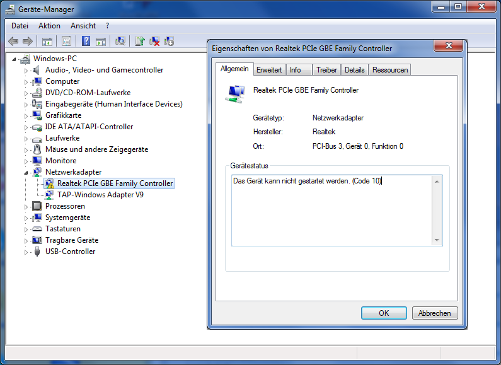Click the blue Help question mark icon
Screen dimensions: 501x365
click(86, 41)
